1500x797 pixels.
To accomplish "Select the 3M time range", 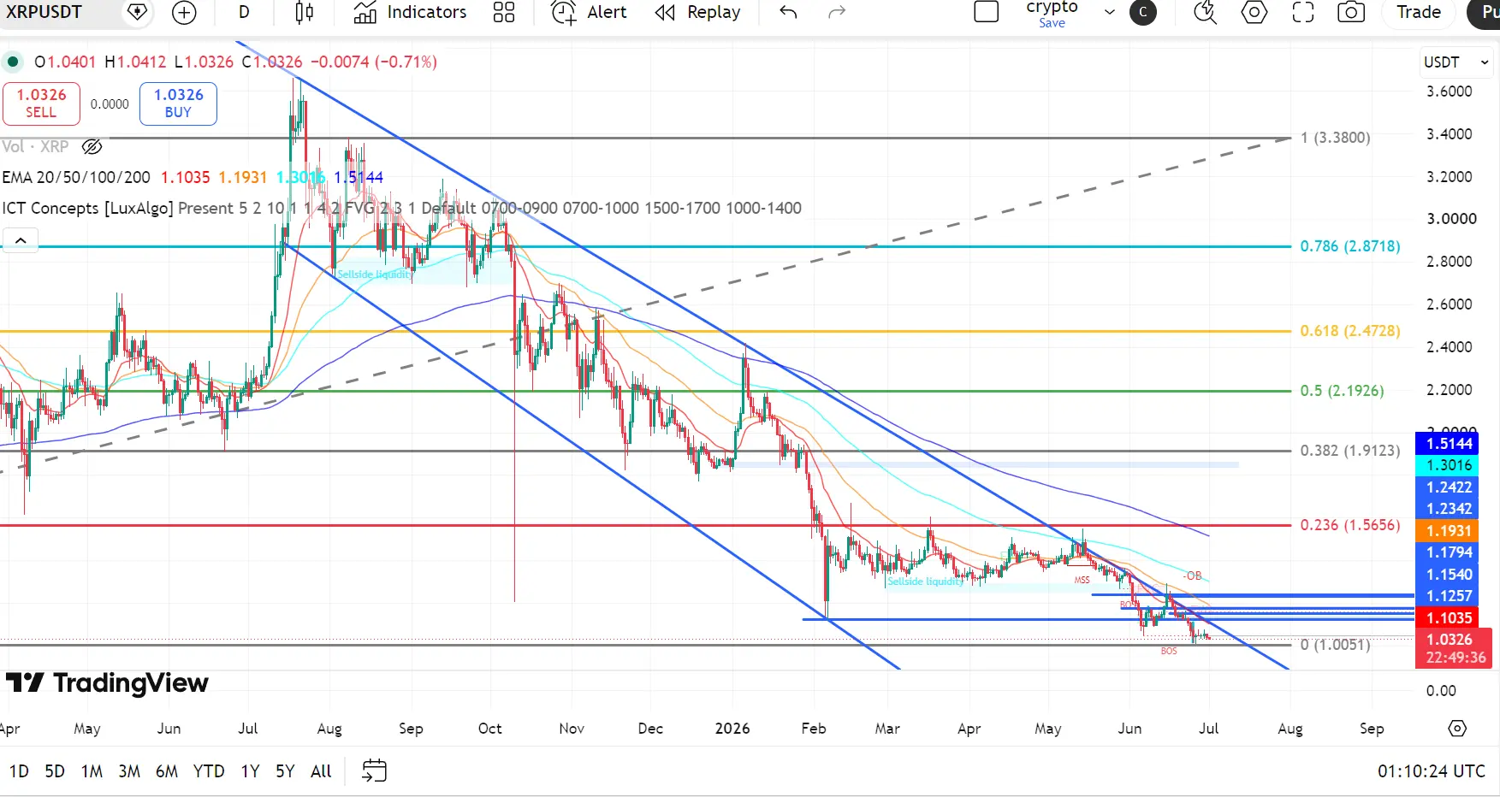I will pyautogui.click(x=129, y=771).
